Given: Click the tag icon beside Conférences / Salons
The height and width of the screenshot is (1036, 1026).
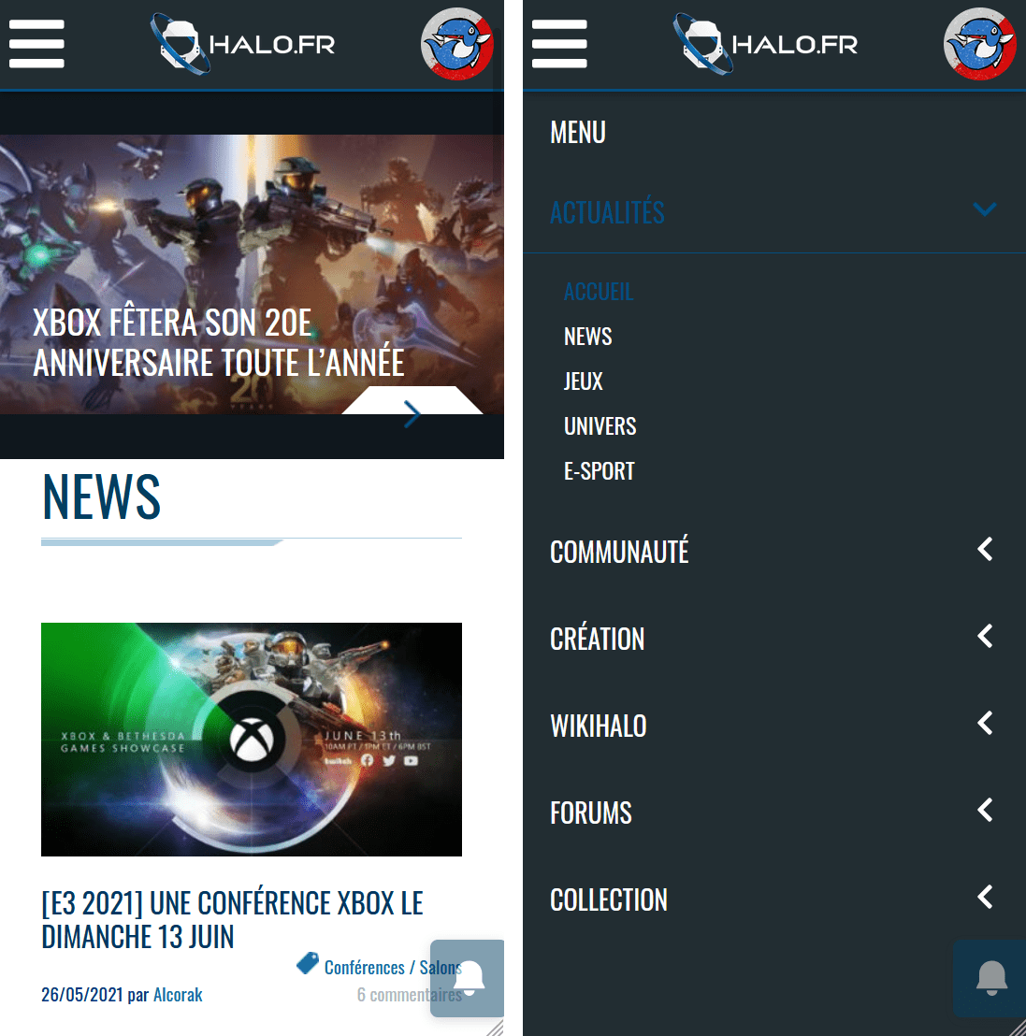Looking at the screenshot, I should pos(308,963).
